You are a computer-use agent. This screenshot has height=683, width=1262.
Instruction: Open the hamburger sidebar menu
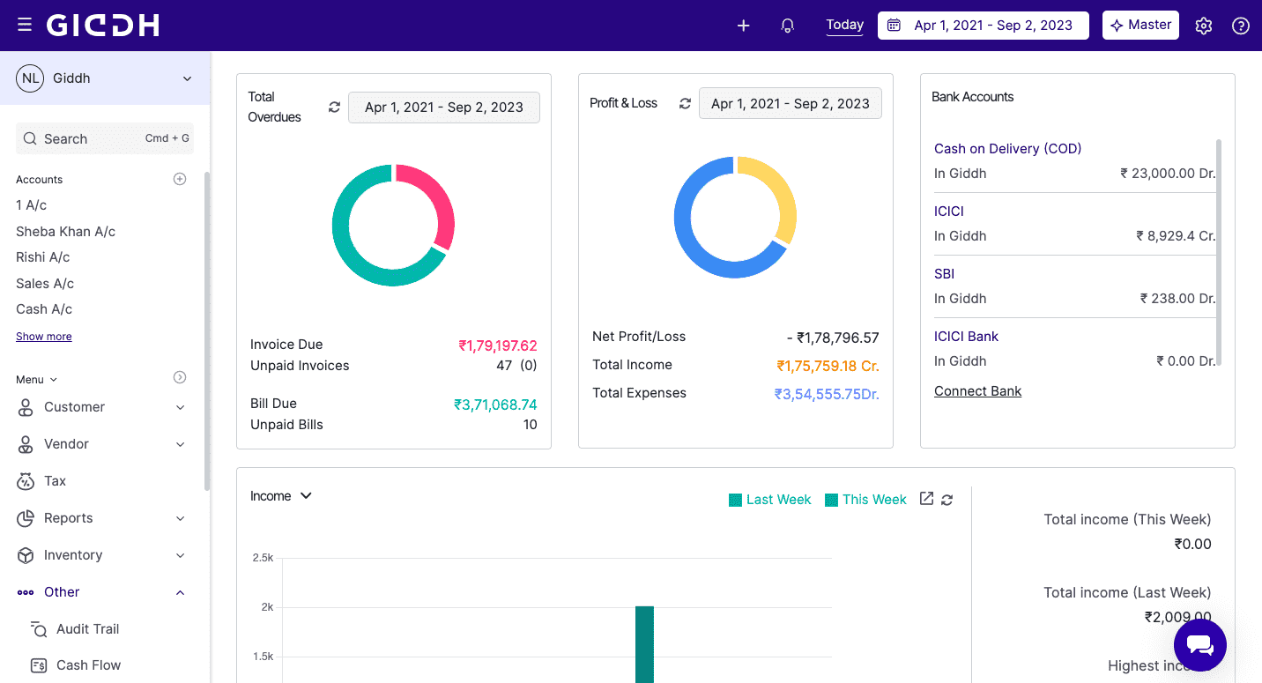tap(25, 26)
